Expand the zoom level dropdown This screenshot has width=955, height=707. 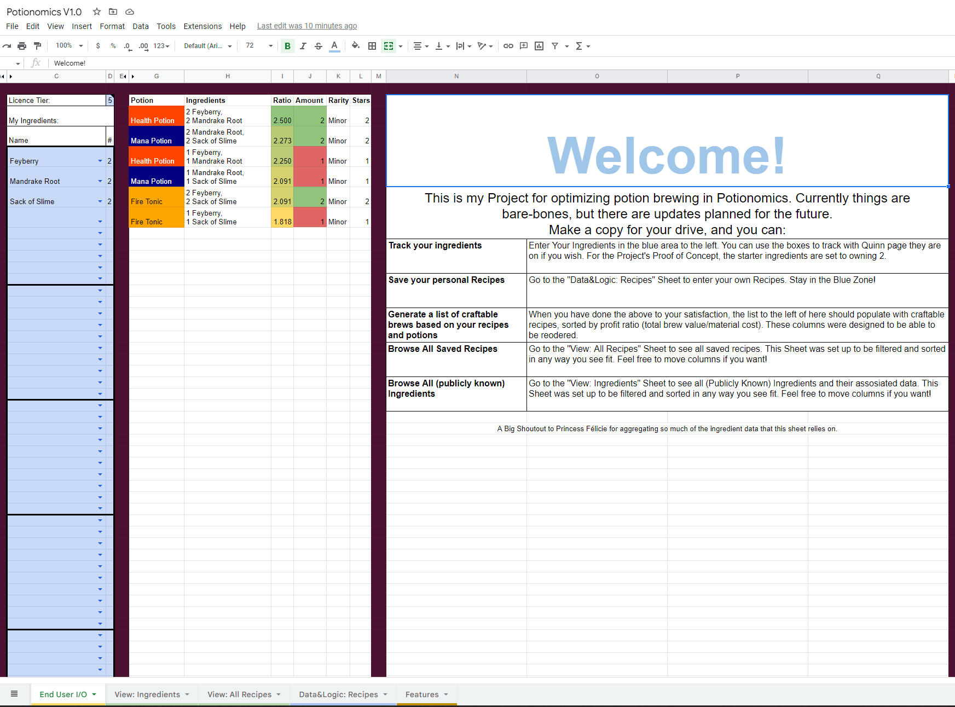click(81, 46)
